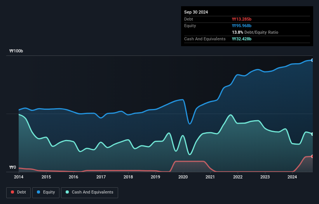This screenshot has width=319, height=204.
Task: Click the ₩100b y-axis label
Action: pos(16,51)
